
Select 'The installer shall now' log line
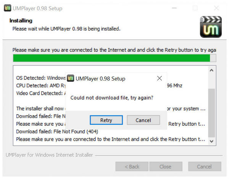click(x=41, y=108)
